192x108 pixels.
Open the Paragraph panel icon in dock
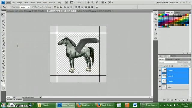pos(155,29)
